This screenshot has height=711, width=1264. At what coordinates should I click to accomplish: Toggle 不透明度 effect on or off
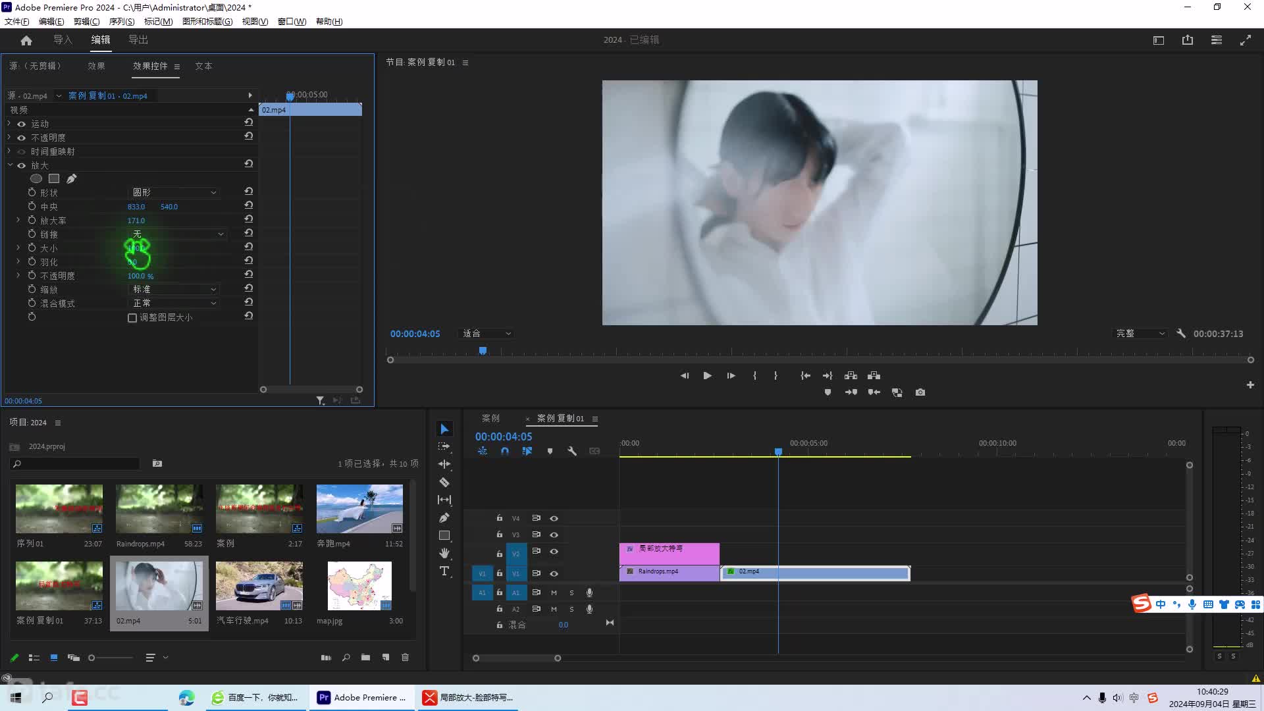[22, 138]
